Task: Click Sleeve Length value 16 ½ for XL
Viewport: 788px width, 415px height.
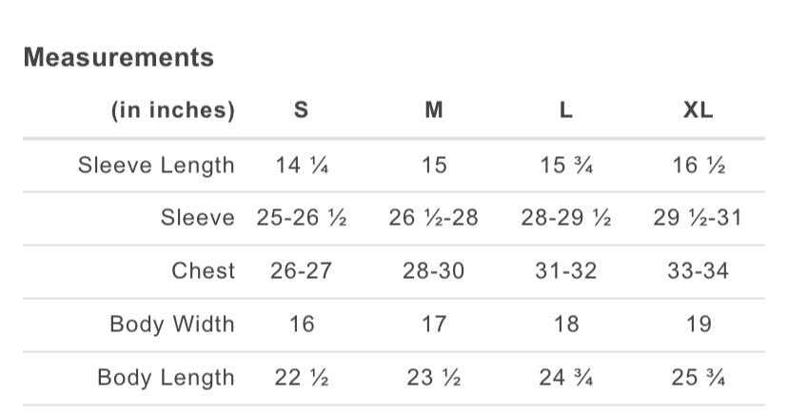Action: (699, 165)
